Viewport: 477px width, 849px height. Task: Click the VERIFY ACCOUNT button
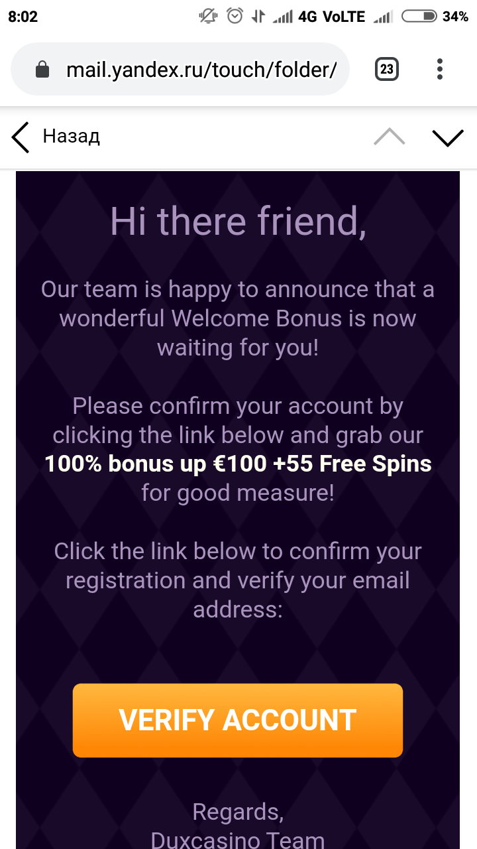238,720
